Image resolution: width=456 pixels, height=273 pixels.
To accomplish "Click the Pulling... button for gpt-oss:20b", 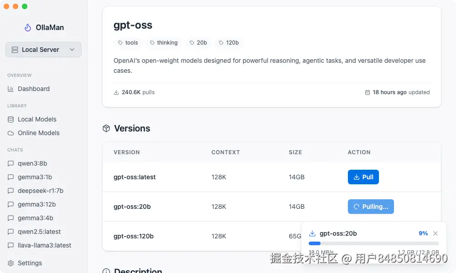I will 371,207.
